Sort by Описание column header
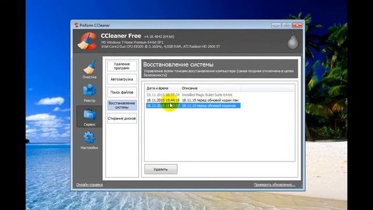Image resolution: width=373 pixels, height=210 pixels. [210, 88]
